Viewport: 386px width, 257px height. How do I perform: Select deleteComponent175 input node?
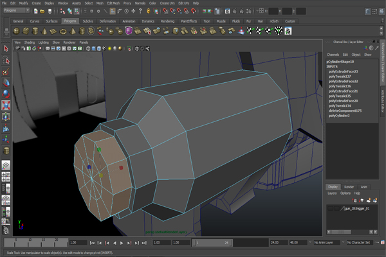point(345,111)
